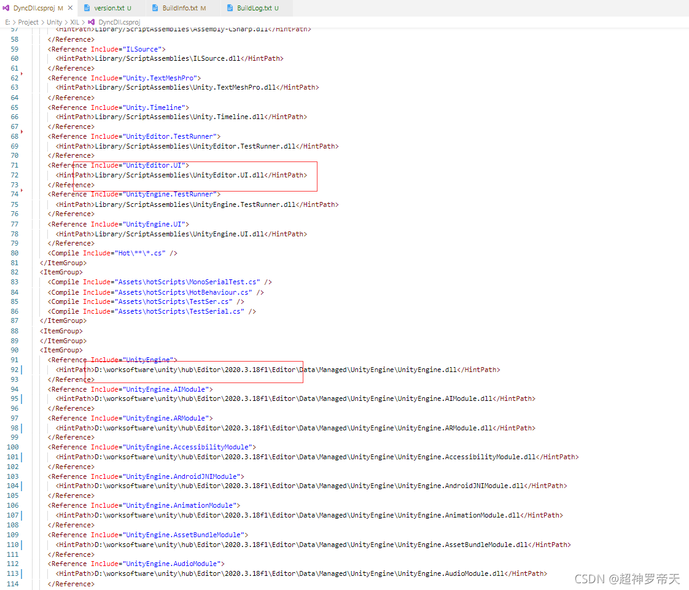This screenshot has width=689, height=590.
Task: Click Reference Include="UnityEngine.UI" line
Action: click(118, 224)
